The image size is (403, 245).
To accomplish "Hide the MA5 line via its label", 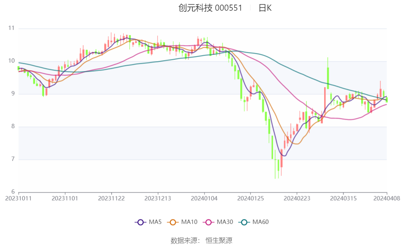I will point(155,222).
